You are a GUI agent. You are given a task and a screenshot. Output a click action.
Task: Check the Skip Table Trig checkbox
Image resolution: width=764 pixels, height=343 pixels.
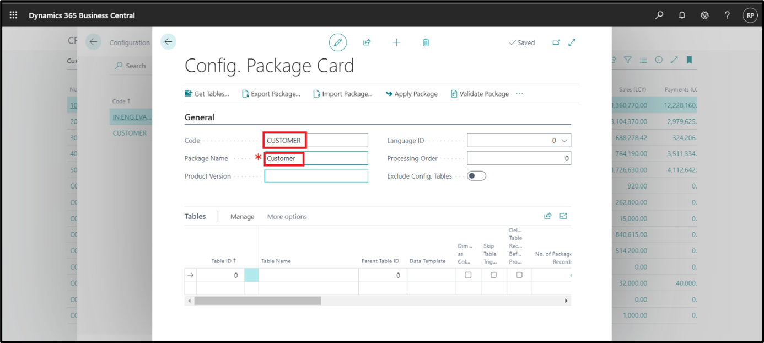[493, 275]
